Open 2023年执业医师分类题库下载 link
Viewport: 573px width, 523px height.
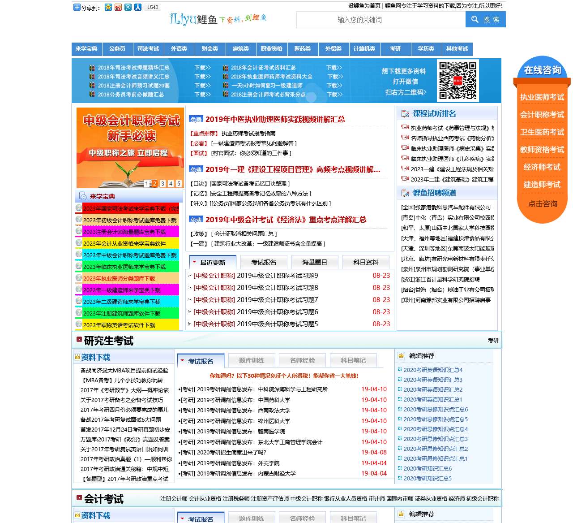click(x=119, y=278)
